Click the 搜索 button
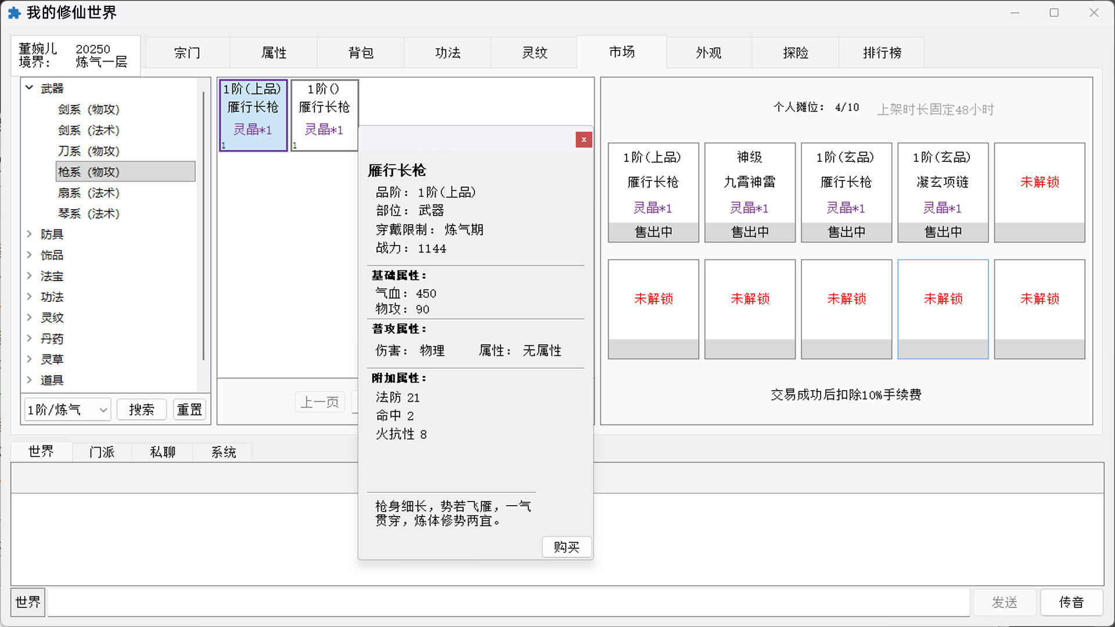 (141, 409)
